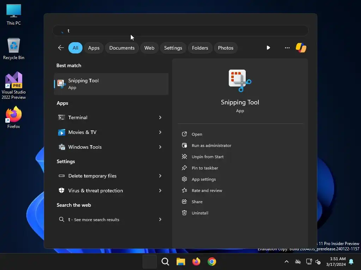Viewport: 361px width, 270px height.
Task: Switch to the Folders filter
Action: 200,48
